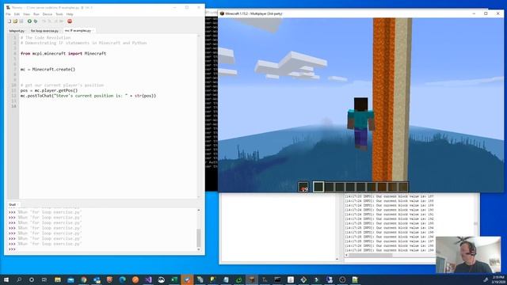Image resolution: width=507 pixels, height=285 pixels.
Task: Open Thonny File menu
Action: [8, 14]
